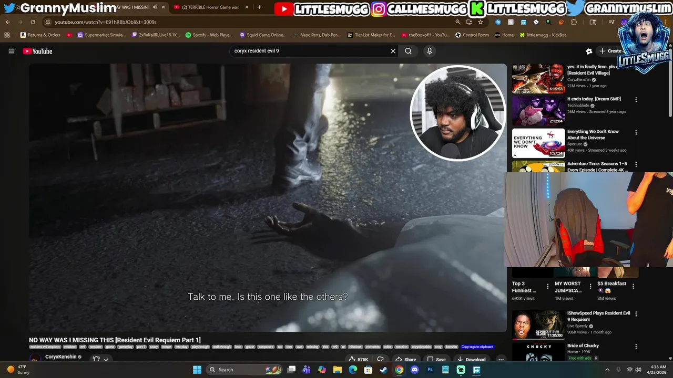The height and width of the screenshot is (378, 673).
Task: Open options menu for It ends today video
Action: (636, 100)
